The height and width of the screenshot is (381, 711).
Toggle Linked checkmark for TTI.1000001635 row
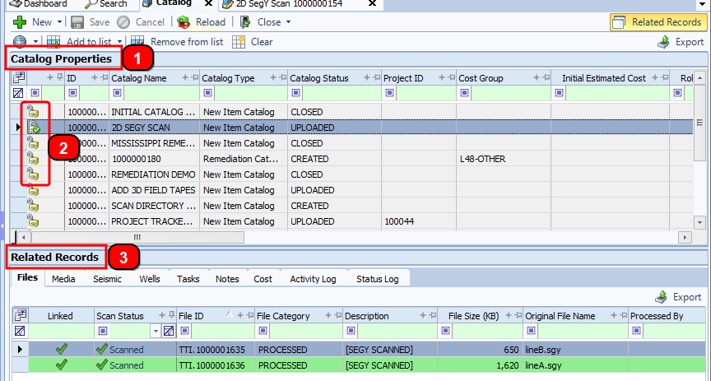(62, 349)
